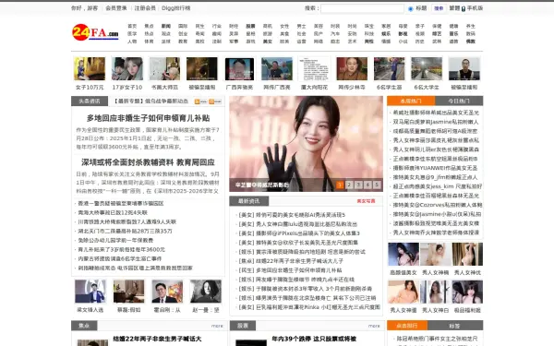Click the 搜索 search button
This screenshot has width=554, height=346.
tap(439, 8)
